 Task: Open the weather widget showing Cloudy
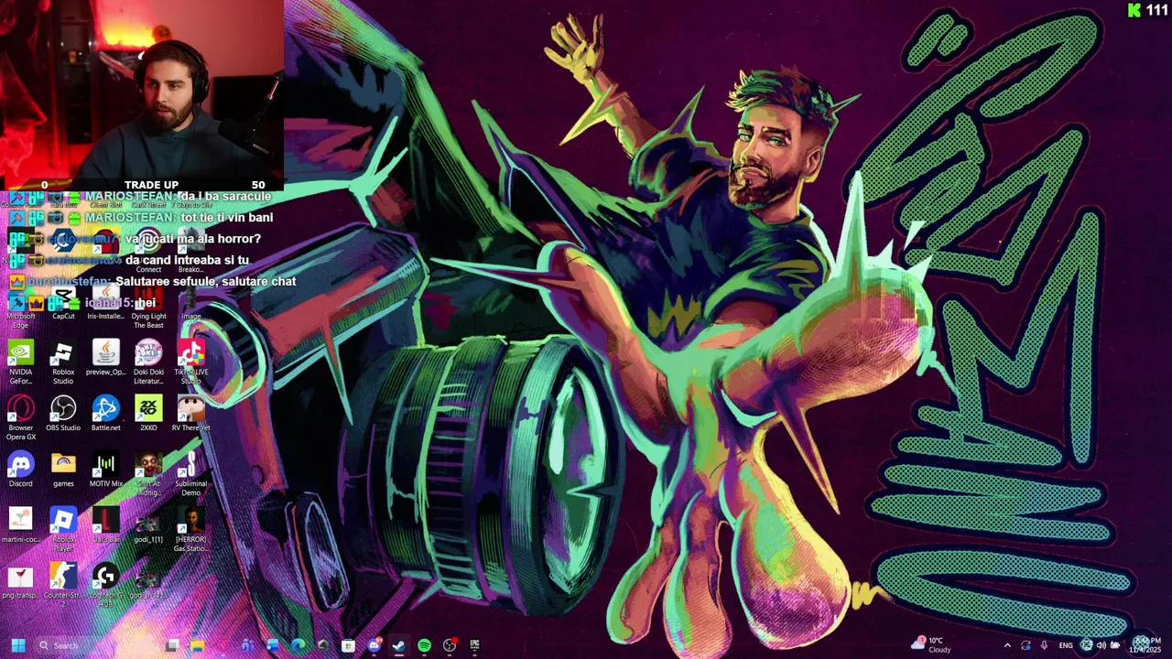[931, 645]
